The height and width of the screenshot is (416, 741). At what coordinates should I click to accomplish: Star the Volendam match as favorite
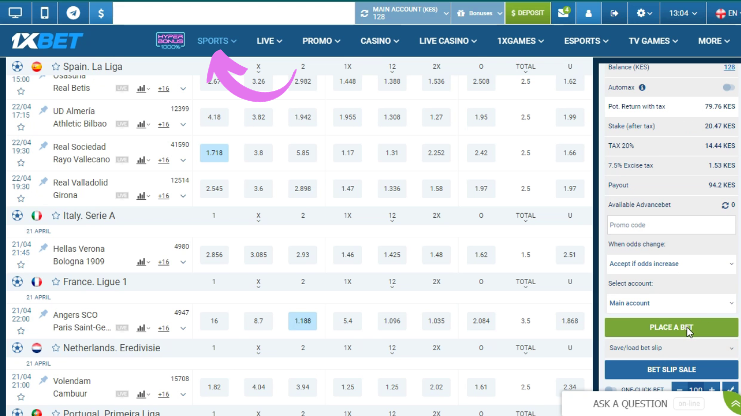point(21,396)
